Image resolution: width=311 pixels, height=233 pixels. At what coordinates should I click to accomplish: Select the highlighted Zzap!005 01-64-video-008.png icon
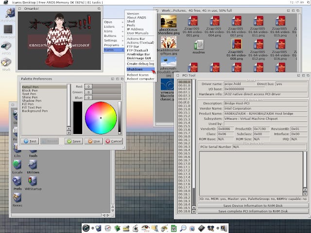(237, 44)
